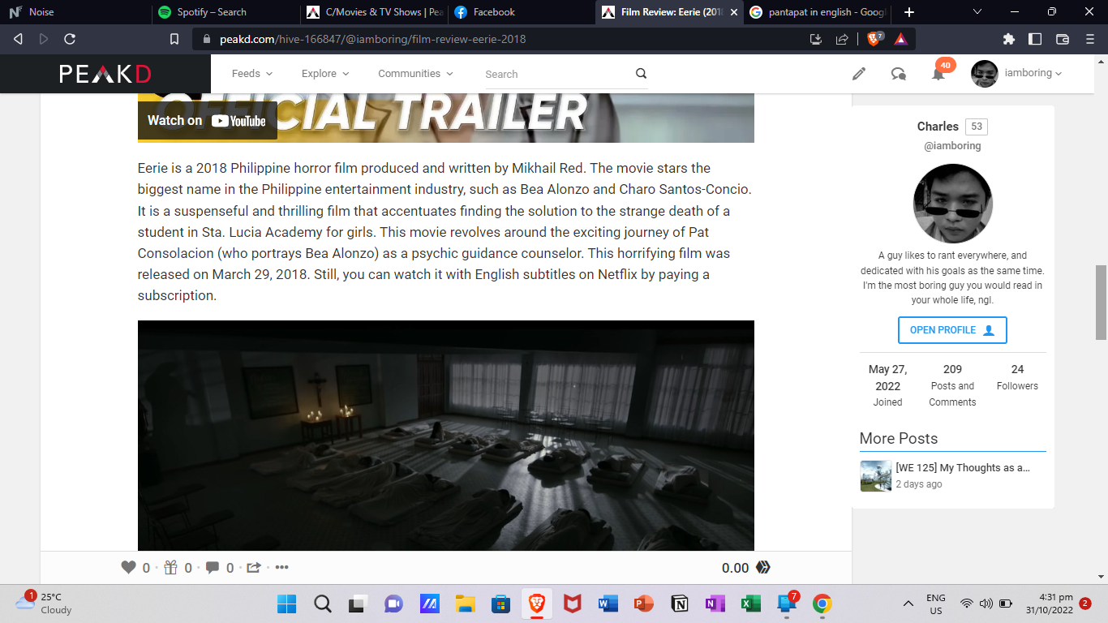Click the [WE 125] post thumbnail
The height and width of the screenshot is (623, 1108).
point(876,476)
